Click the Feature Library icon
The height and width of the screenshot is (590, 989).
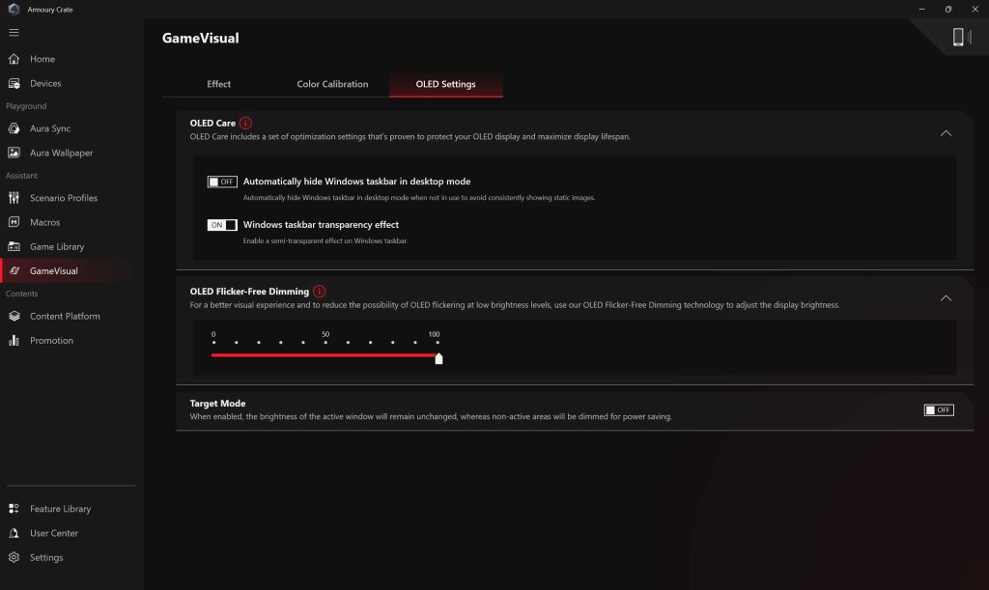click(x=14, y=509)
